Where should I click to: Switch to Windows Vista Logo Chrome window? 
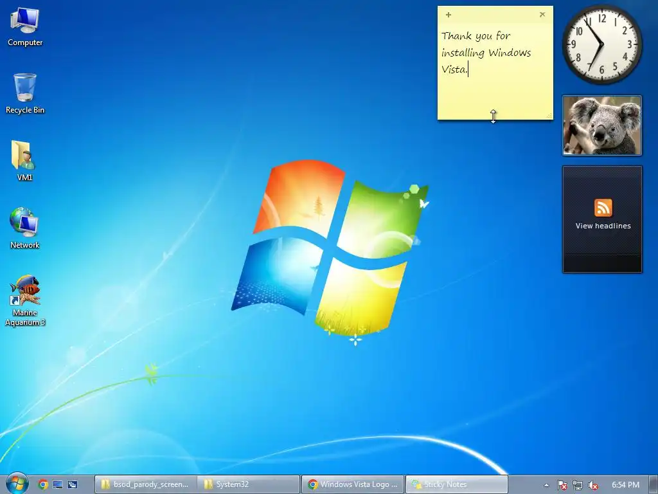tap(353, 484)
